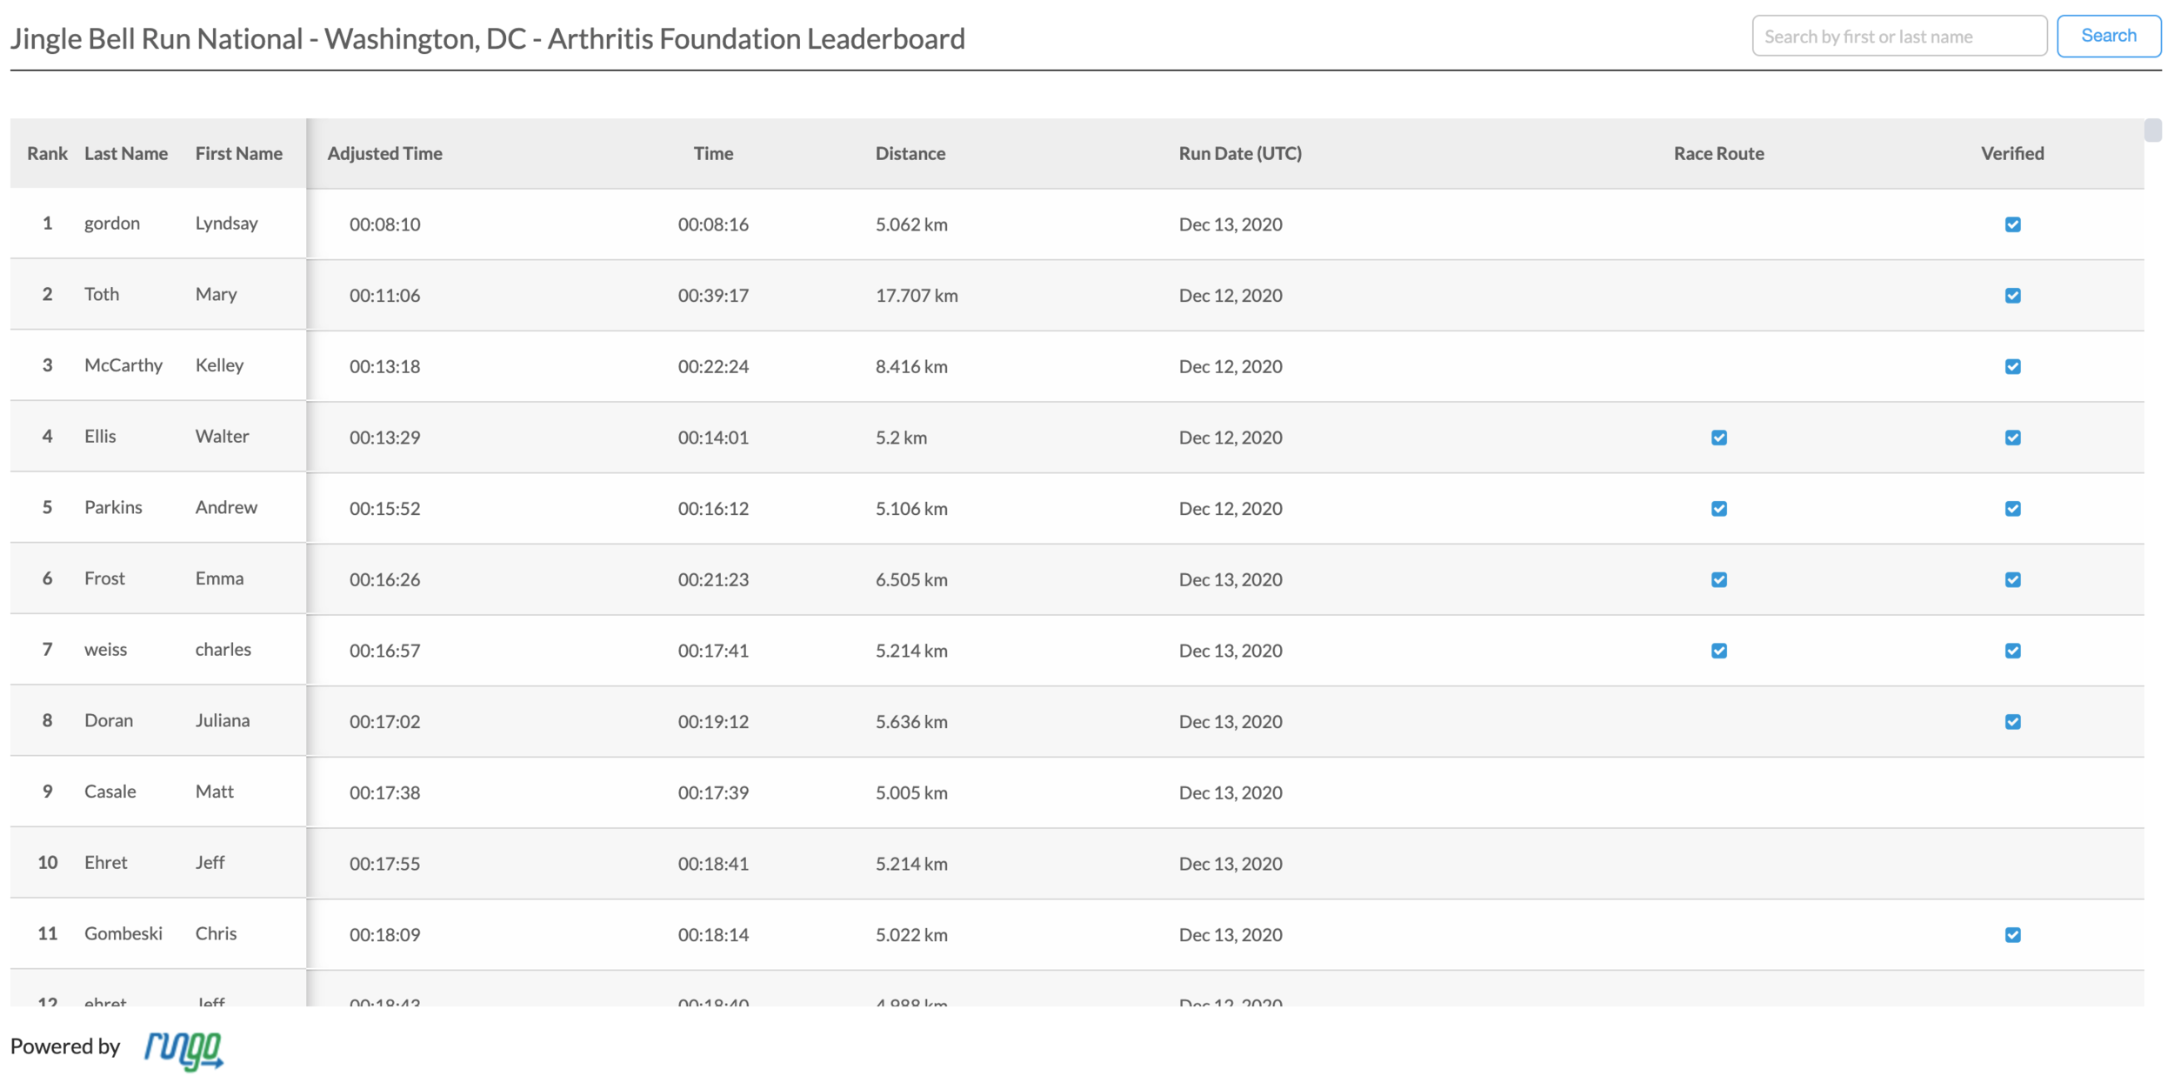Toggle Verified checkbox for Kelley McCarthy
Viewport: 2174px width, 1076px height.
(2011, 366)
